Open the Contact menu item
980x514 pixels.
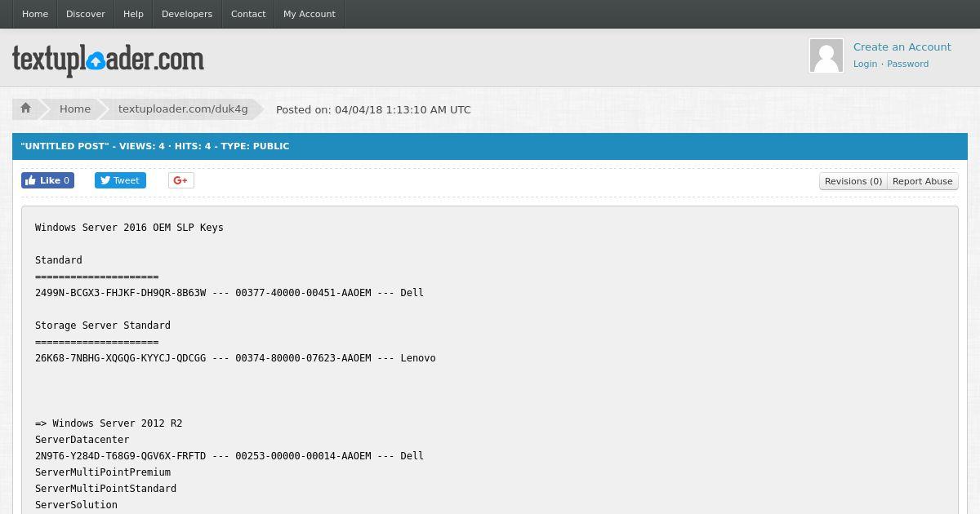248,14
